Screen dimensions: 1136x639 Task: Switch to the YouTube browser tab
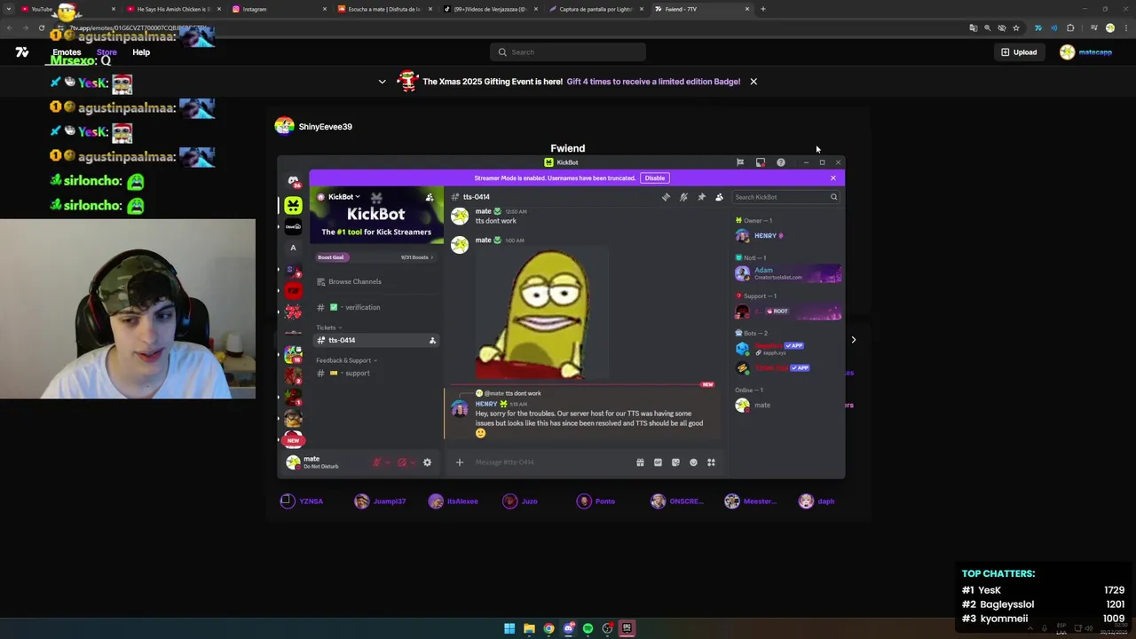66,9
